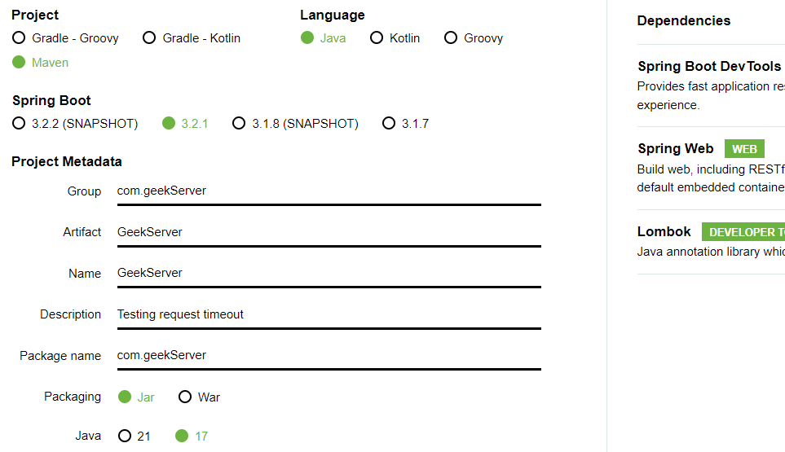This screenshot has height=452, width=785.
Task: Pick Groovy as the language
Action: [451, 38]
